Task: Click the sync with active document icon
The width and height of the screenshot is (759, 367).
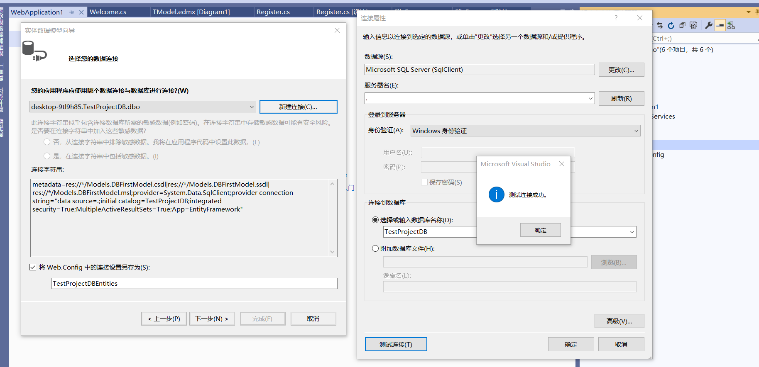Action: pyautogui.click(x=660, y=25)
